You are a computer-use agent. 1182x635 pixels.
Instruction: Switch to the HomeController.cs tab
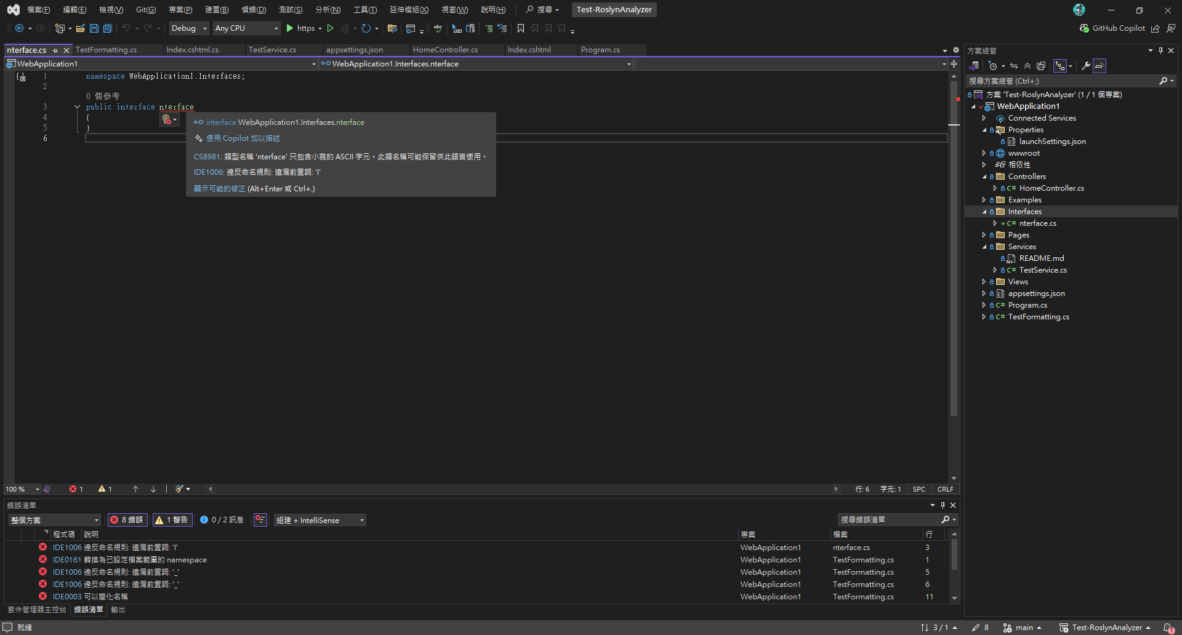pos(445,50)
